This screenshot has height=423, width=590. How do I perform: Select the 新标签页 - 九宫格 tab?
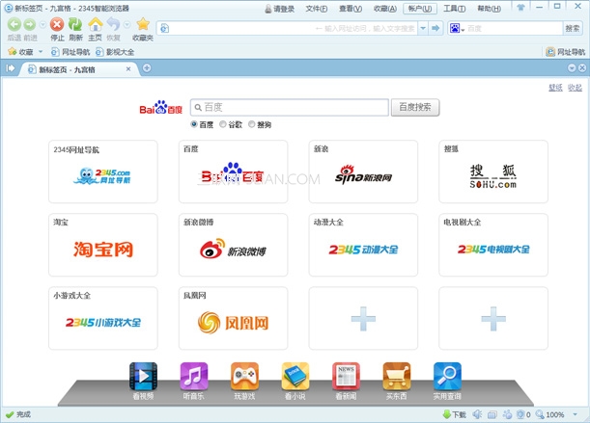click(77, 69)
